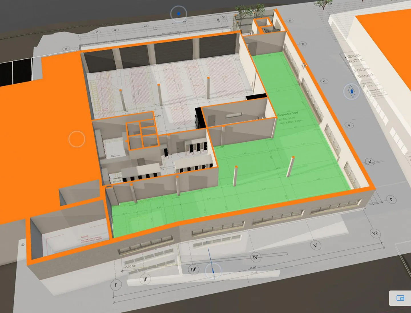Click the floor plan view button
Image resolution: width=411 pixels, height=313 pixels.
tap(400, 298)
